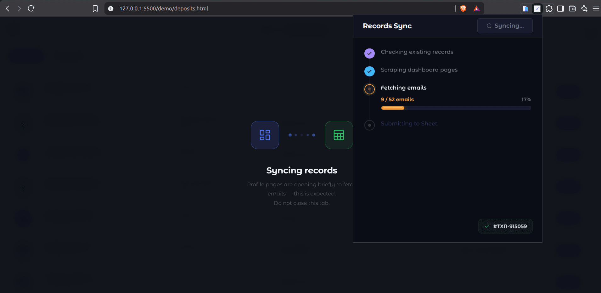The width and height of the screenshot is (601, 293).
Task: Click the green spreadsheet table icon
Action: point(339,135)
